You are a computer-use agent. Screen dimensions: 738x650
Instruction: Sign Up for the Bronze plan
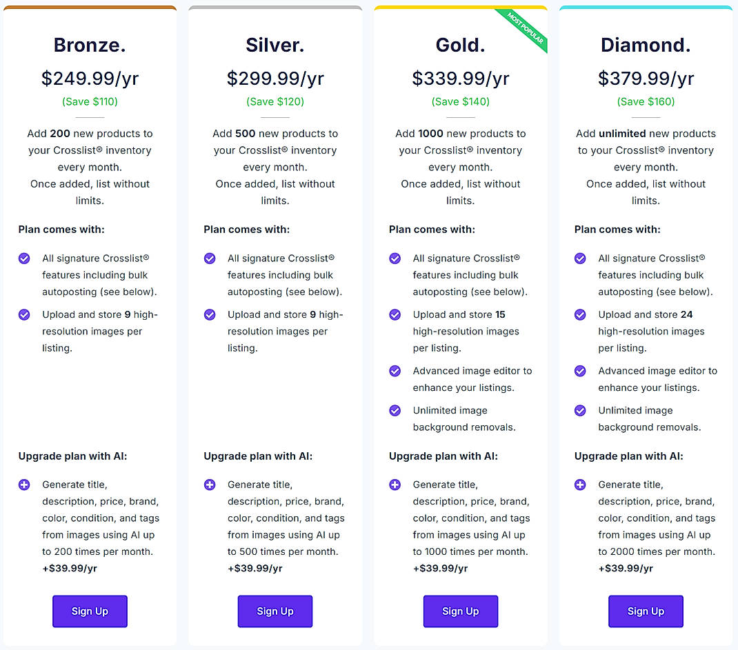(x=90, y=611)
